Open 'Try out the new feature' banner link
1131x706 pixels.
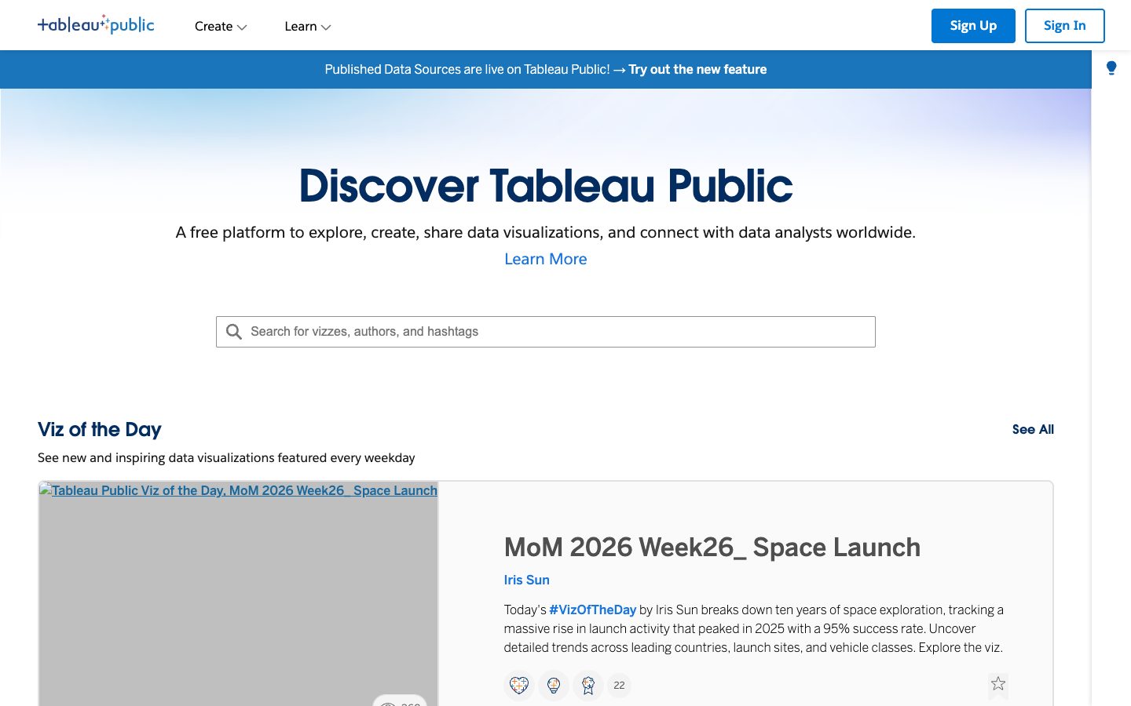click(697, 70)
